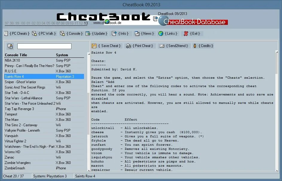Click the small icon next to CheatBook-Database logo
The image size is (282, 181).
click(x=155, y=19)
